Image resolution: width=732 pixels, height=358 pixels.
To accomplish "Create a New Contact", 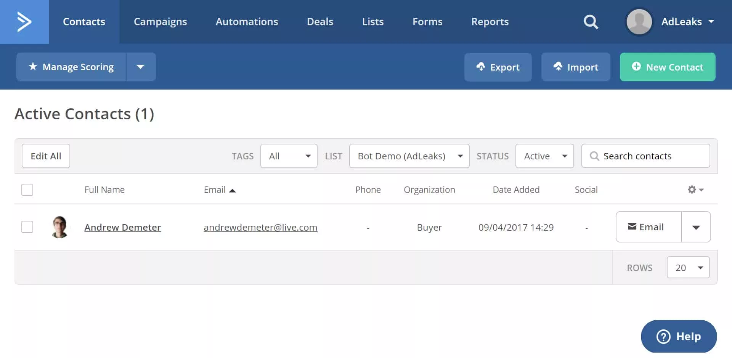I will coord(668,67).
